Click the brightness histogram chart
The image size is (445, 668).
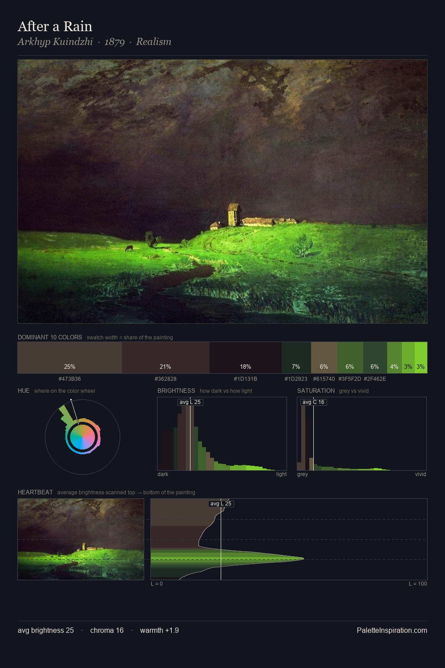coord(222,434)
